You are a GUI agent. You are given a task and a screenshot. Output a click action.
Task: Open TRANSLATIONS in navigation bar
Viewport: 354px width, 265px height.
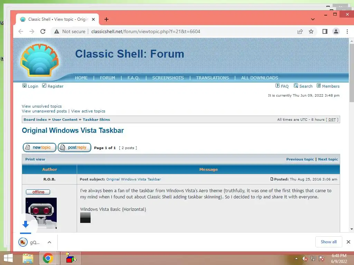point(213,78)
